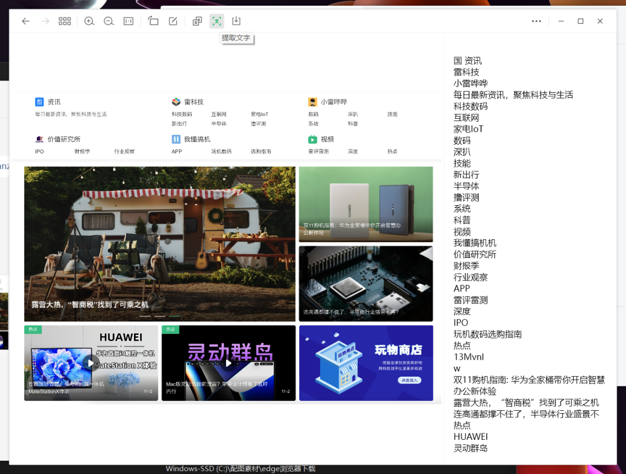Screen dimensions: 626x474
Task: Click the back arrow in the viewer toolbar
Action: click(x=26, y=21)
